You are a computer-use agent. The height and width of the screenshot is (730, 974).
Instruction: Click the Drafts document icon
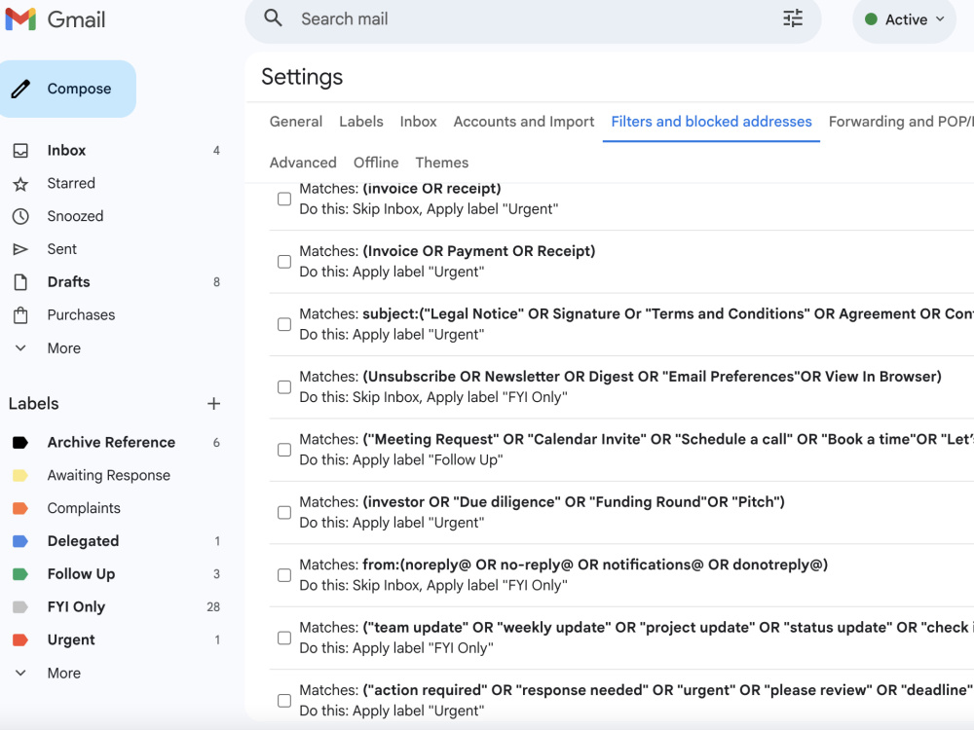click(x=20, y=282)
